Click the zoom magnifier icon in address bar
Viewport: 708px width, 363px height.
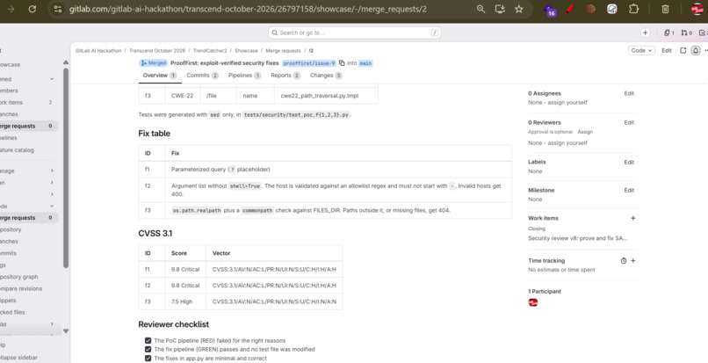pos(480,9)
